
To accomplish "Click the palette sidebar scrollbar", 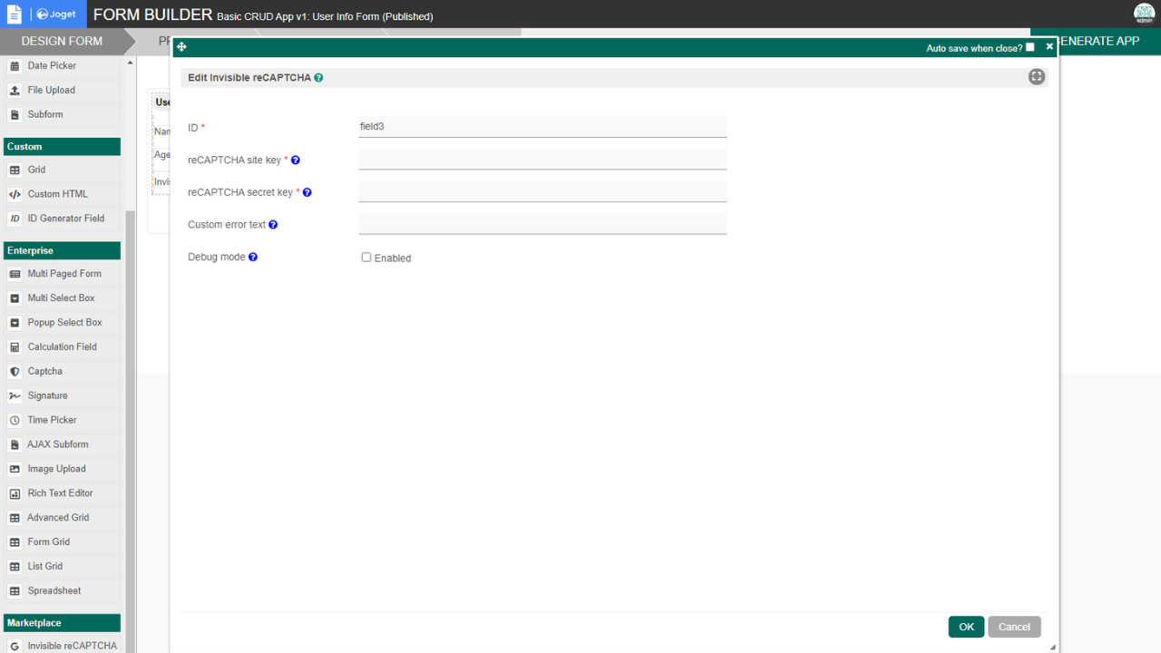I will coord(130,363).
